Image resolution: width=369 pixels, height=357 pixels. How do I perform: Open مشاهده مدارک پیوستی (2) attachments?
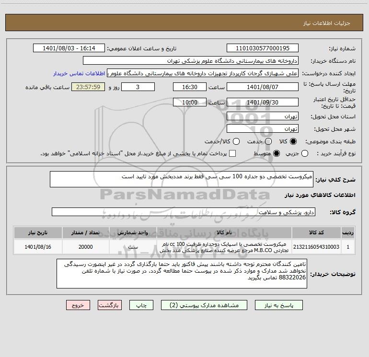[204, 305]
